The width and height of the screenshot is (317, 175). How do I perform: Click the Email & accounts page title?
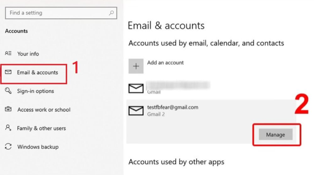166,26
